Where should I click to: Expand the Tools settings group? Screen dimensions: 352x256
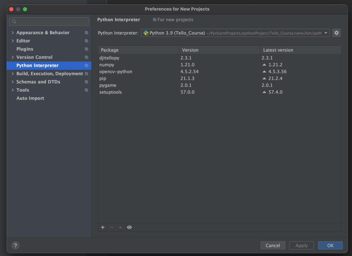12,90
